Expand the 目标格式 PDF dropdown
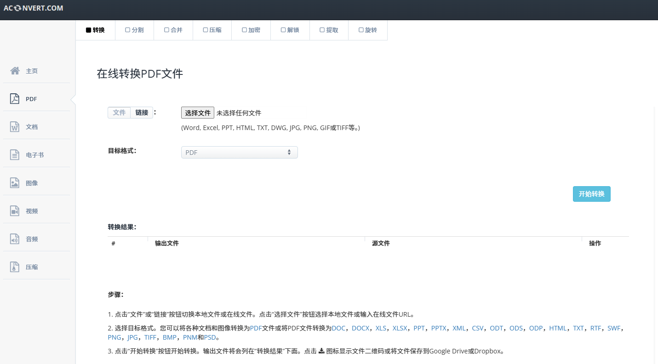Image resolution: width=658 pixels, height=364 pixels. coord(239,152)
